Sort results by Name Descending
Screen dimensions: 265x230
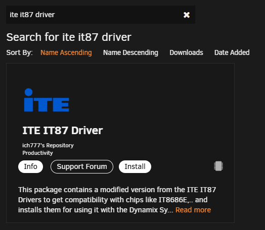pos(130,52)
